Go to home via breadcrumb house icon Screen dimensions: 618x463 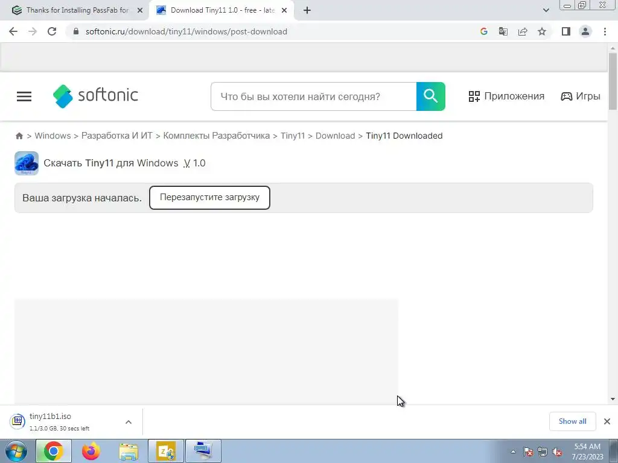pyautogui.click(x=19, y=136)
